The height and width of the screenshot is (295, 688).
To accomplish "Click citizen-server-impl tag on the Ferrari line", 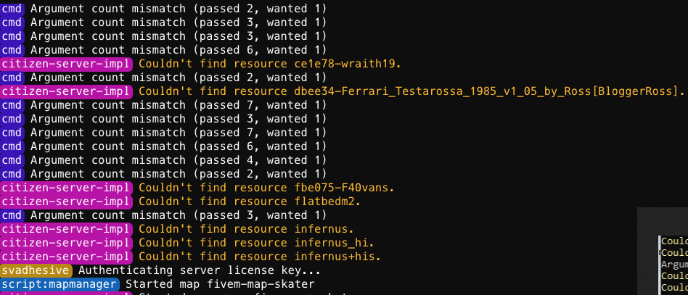I will coord(67,91).
